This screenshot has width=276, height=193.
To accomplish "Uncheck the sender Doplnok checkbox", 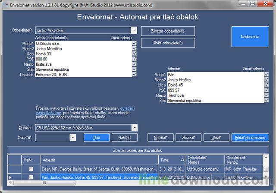I will coord(135,74).
